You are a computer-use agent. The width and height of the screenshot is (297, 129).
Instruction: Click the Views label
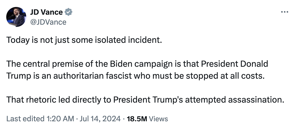158,119
